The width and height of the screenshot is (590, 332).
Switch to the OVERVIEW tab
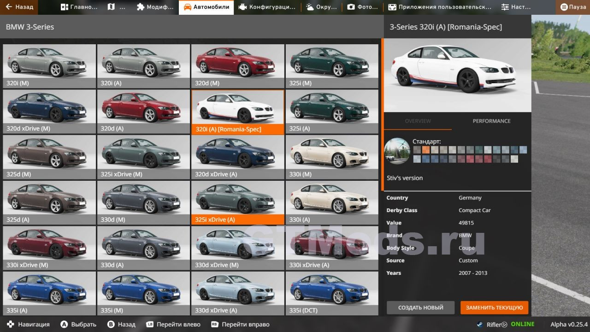click(418, 121)
